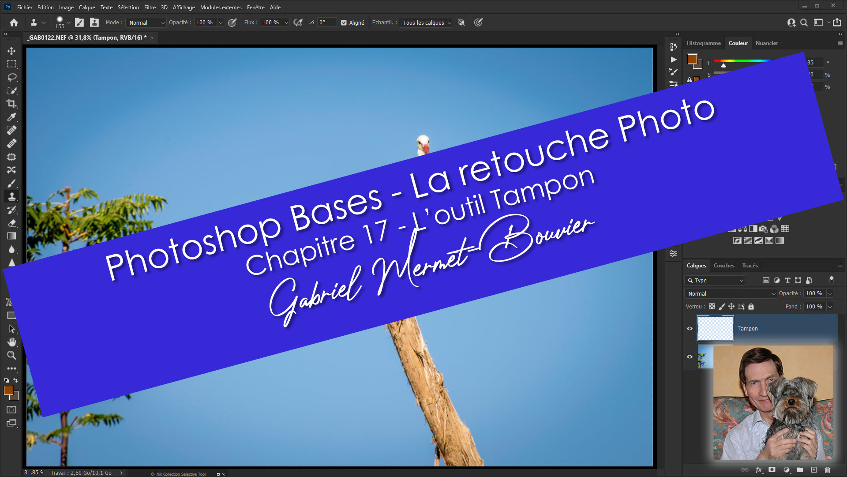Select the Clone Stamp tool

click(x=11, y=196)
